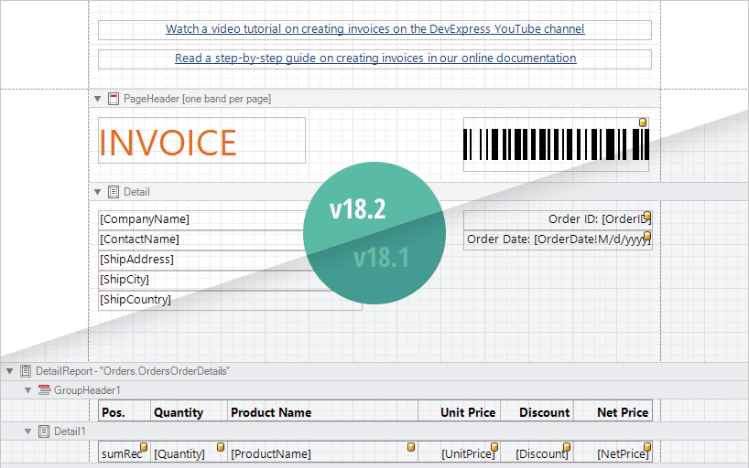Select the [NetPrice] cell
Viewport: 749px width, 468px height.
(x=613, y=452)
